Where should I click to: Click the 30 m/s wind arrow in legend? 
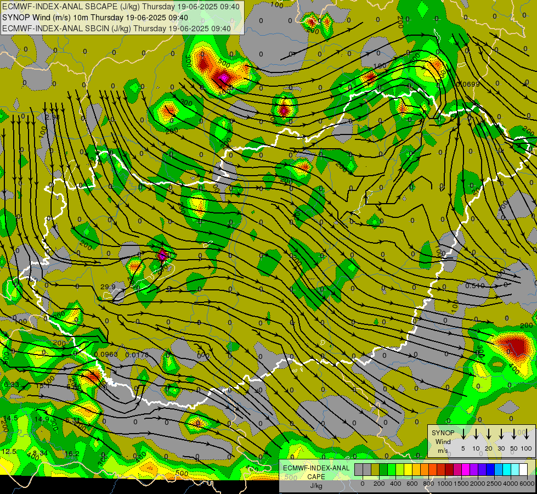point(501,434)
